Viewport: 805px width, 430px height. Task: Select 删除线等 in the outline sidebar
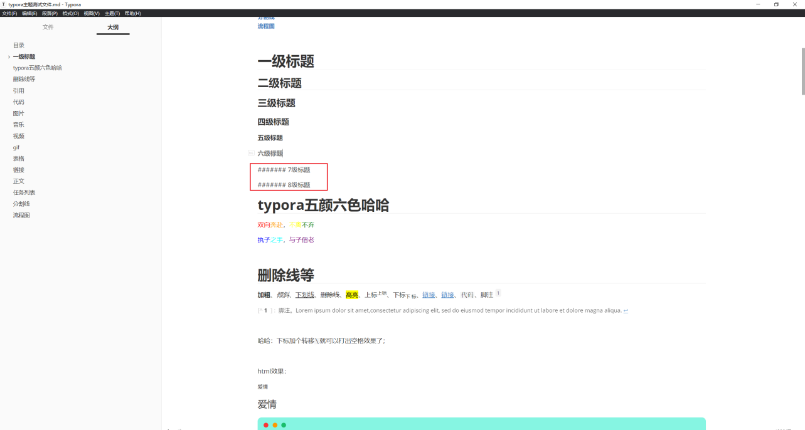pos(24,79)
